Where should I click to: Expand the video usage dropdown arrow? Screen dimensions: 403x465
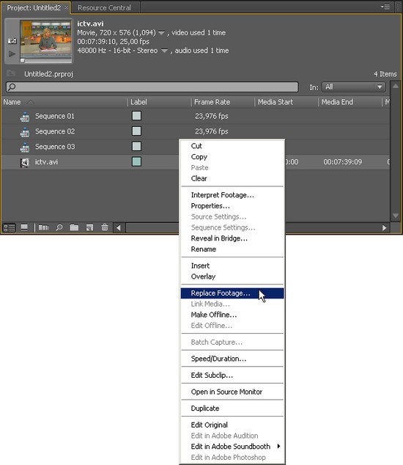pos(161,33)
